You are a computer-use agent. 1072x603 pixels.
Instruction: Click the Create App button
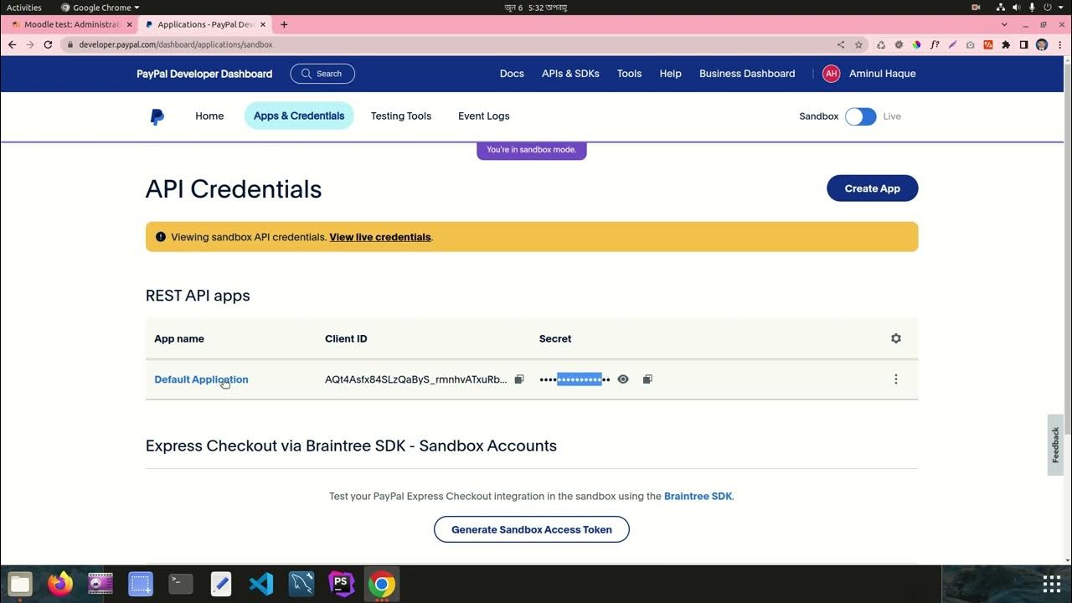[x=872, y=188]
